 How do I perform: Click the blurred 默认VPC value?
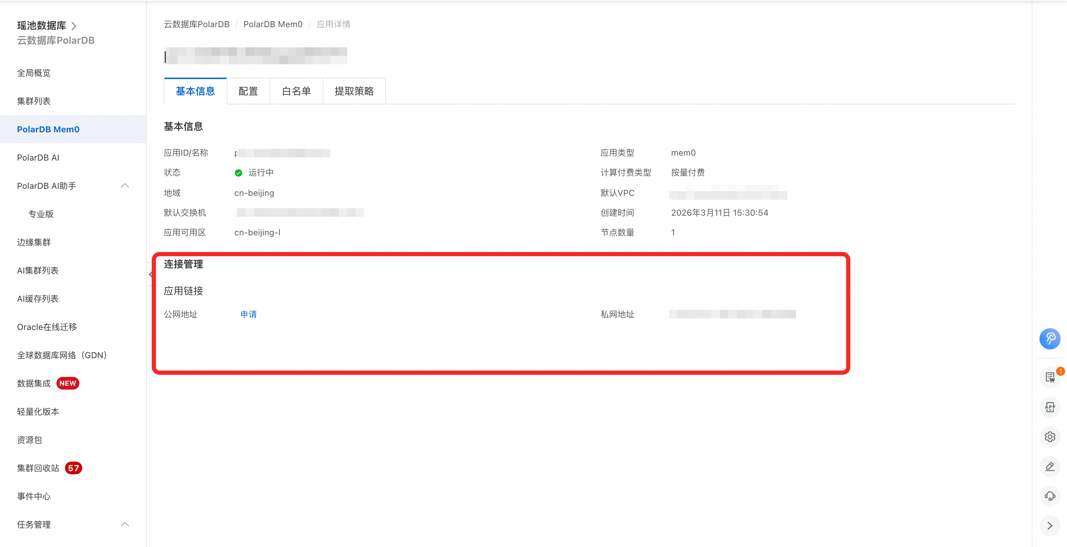tap(728, 193)
